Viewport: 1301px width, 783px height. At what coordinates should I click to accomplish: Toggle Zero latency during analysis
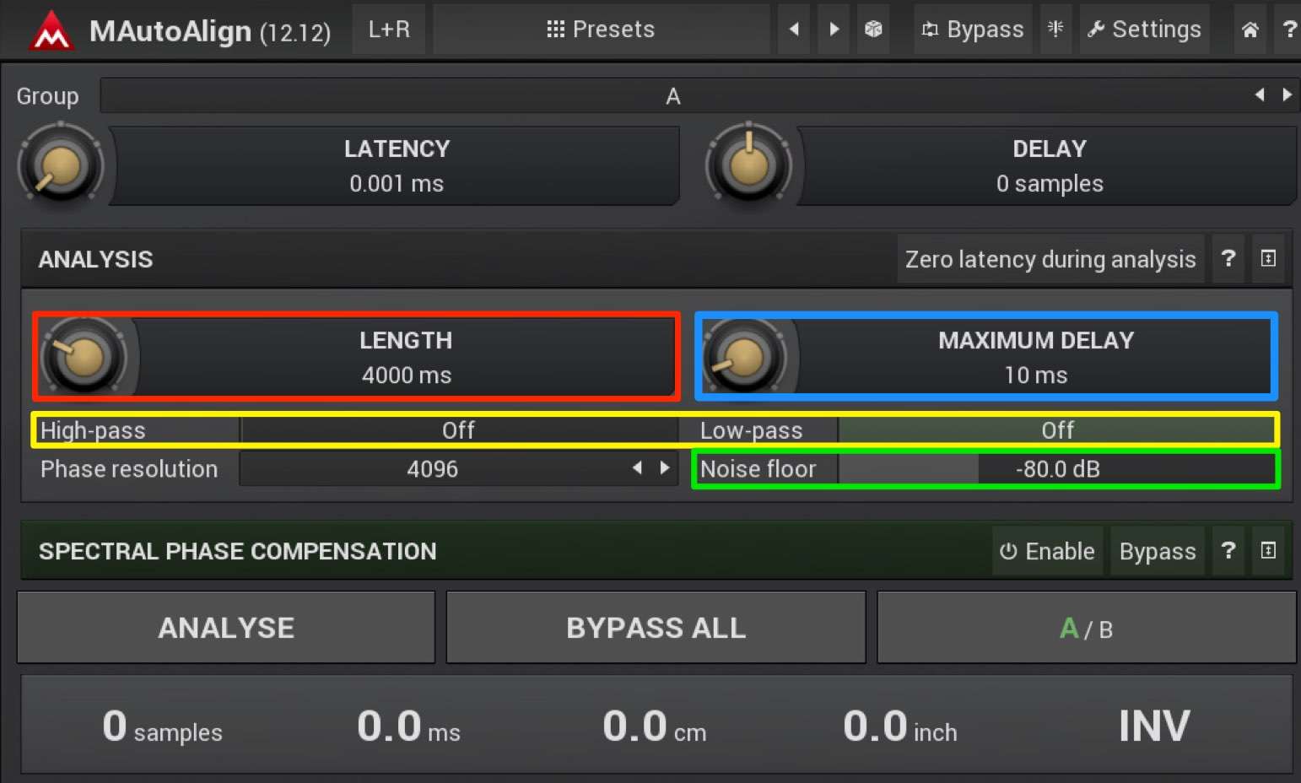click(1050, 259)
